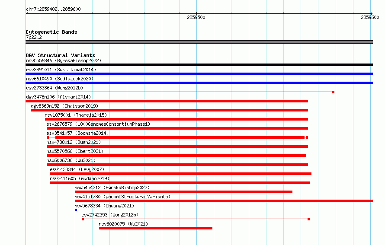Click the chr7:2859402..2859600 region label

[53, 9]
